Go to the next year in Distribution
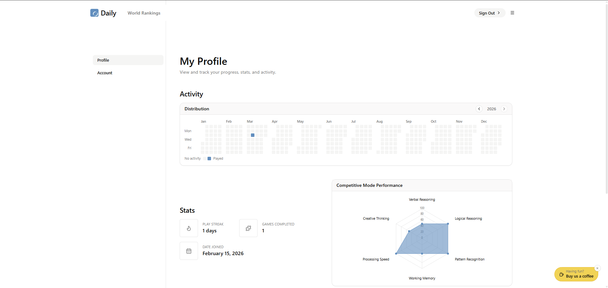Screen dimensions: 608x288 pyautogui.click(x=504, y=109)
